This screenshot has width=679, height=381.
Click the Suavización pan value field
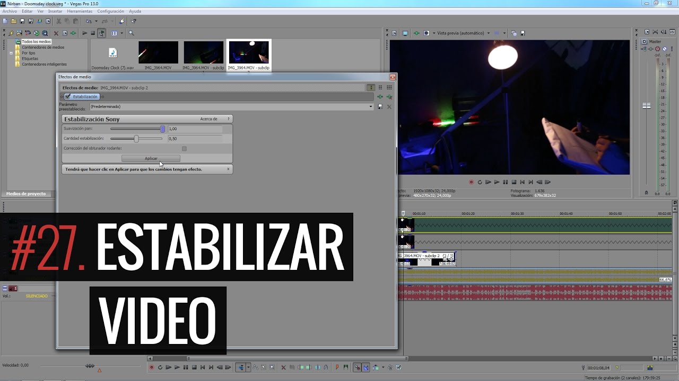195,129
